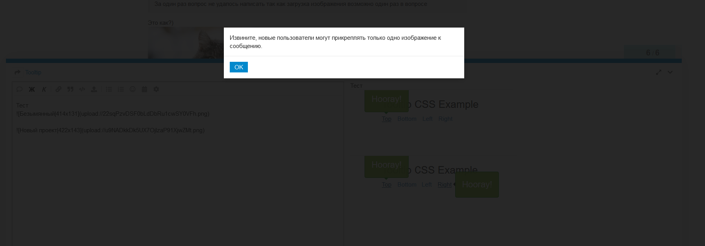This screenshot has width=705, height=246.
Task: Open the gear options menu in editor toolbar
Action: click(x=156, y=89)
